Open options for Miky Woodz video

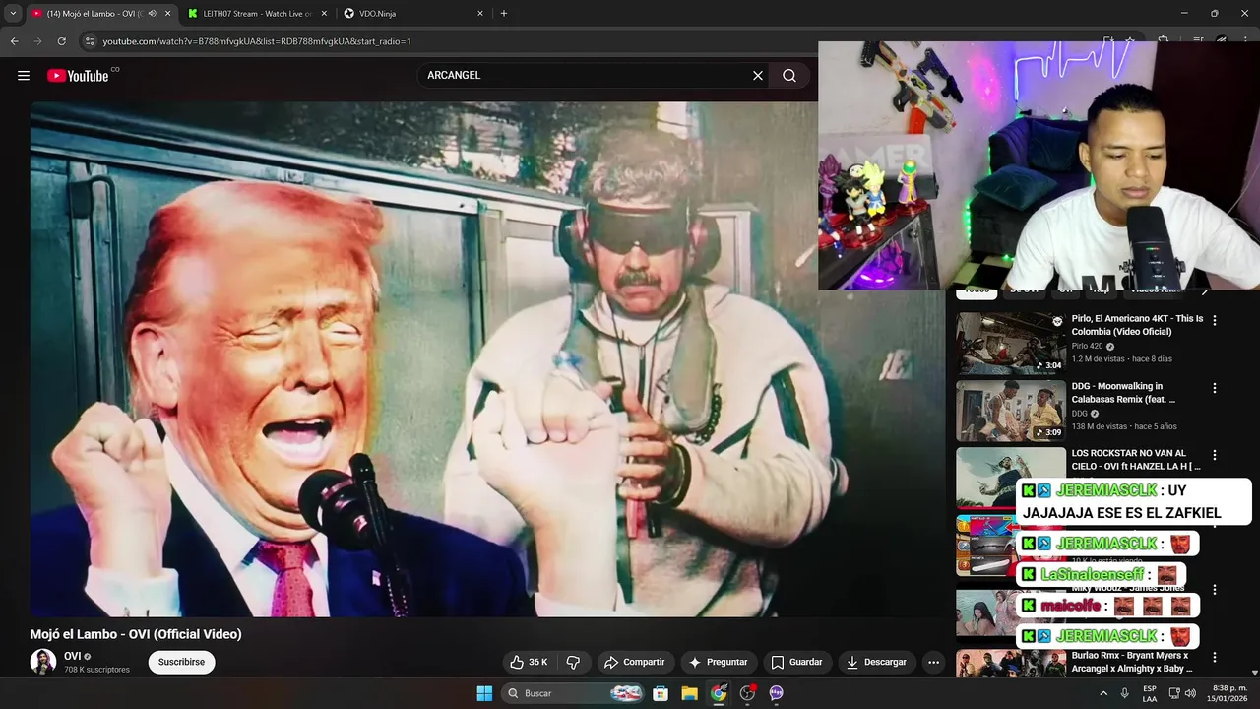point(1214,590)
